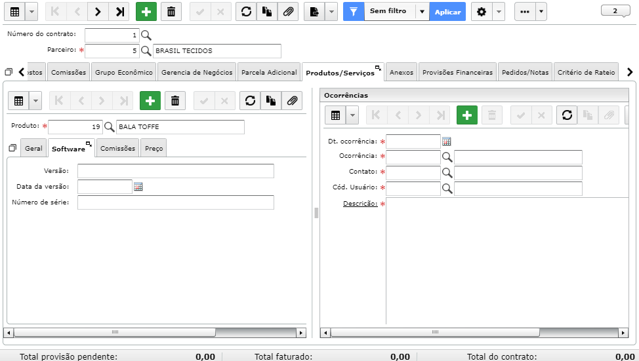Click the main toolbar trash delete icon

tap(171, 12)
